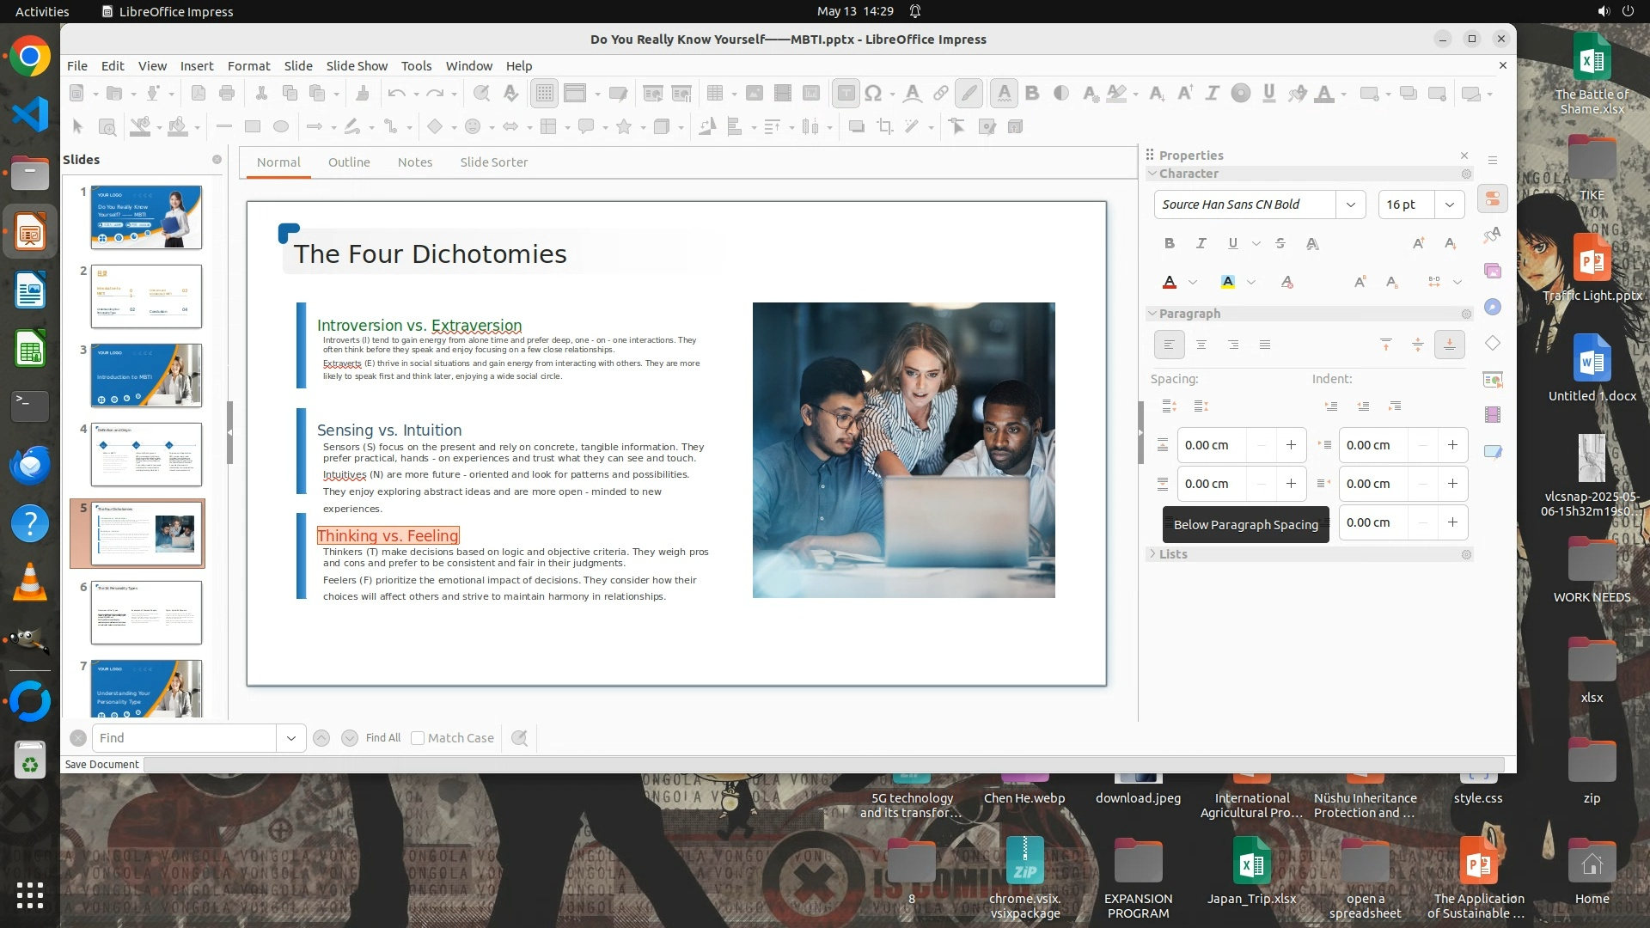Viewport: 1650px width, 928px height.
Task: Switch to the Slide Sorter tab
Action: click(493, 162)
